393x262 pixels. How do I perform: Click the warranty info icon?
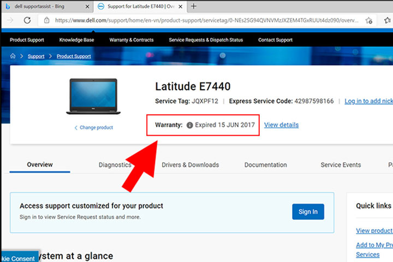[190, 125]
